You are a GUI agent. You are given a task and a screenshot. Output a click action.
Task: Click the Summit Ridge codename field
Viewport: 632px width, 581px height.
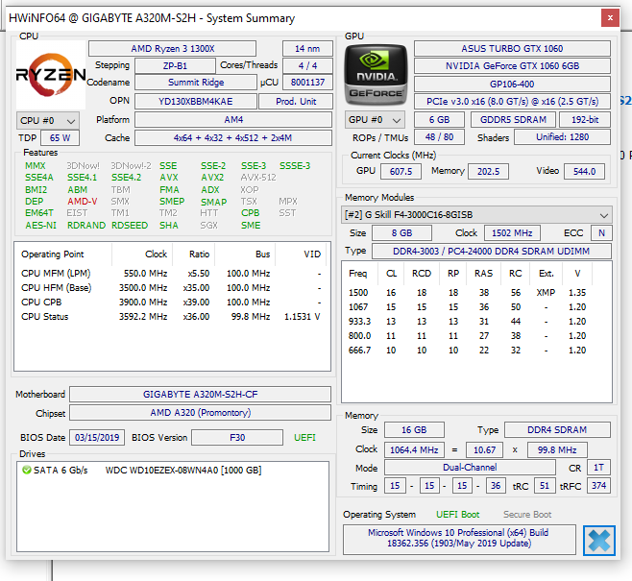[x=196, y=83]
